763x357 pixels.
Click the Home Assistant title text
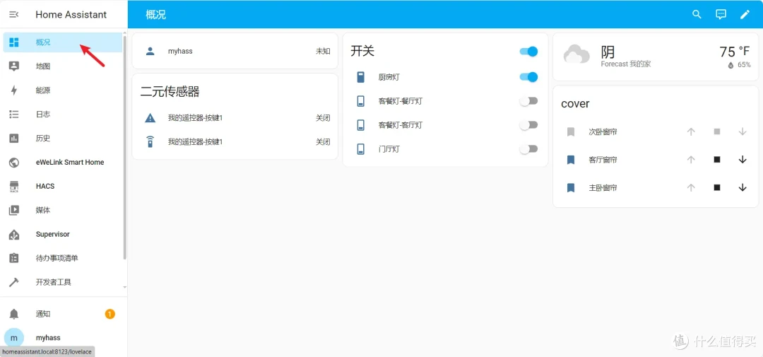click(71, 15)
